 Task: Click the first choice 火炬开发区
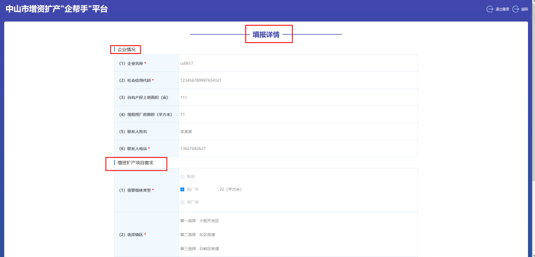[209, 220]
